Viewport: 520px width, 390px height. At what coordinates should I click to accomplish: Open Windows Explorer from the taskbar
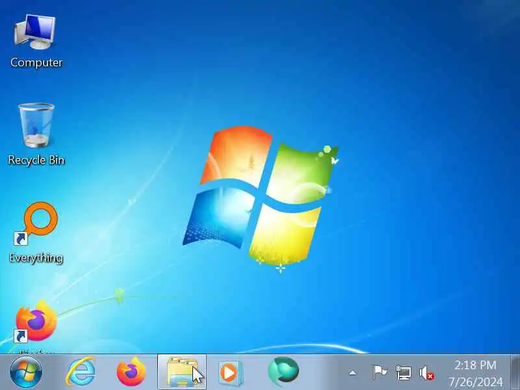tap(182, 372)
